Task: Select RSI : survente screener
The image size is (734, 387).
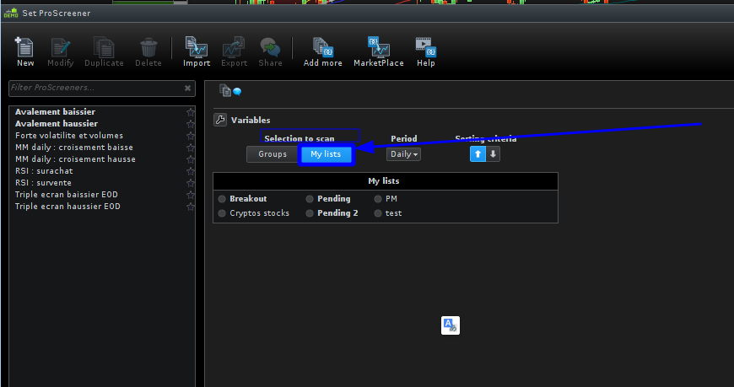Action: pyautogui.click(x=44, y=182)
